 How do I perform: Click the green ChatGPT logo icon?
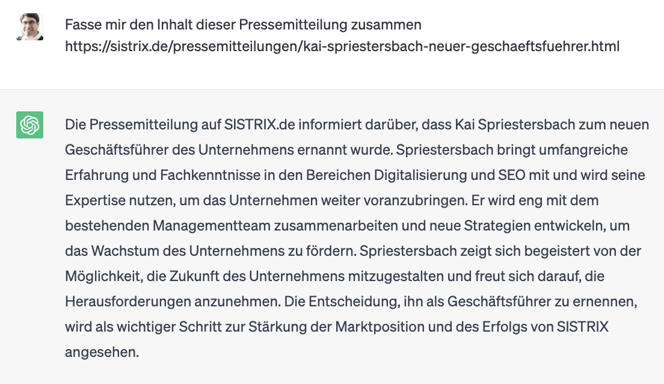point(29,125)
